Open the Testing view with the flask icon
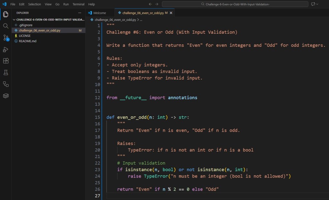Viewport: 329px width, 200px height. (5, 72)
